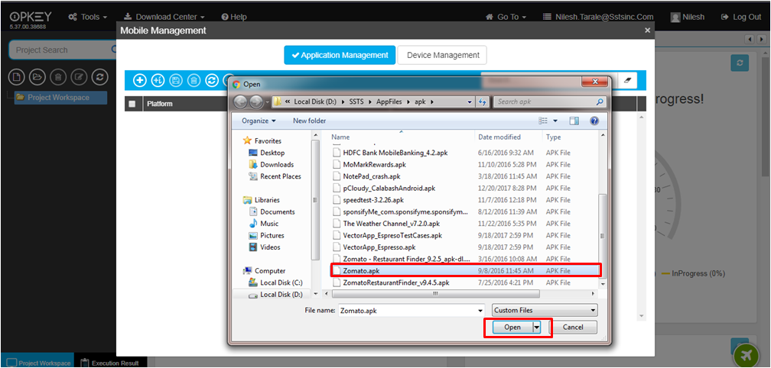Click Local Disk (C:) in navigation pane
The image size is (771, 368).
pyautogui.click(x=275, y=282)
